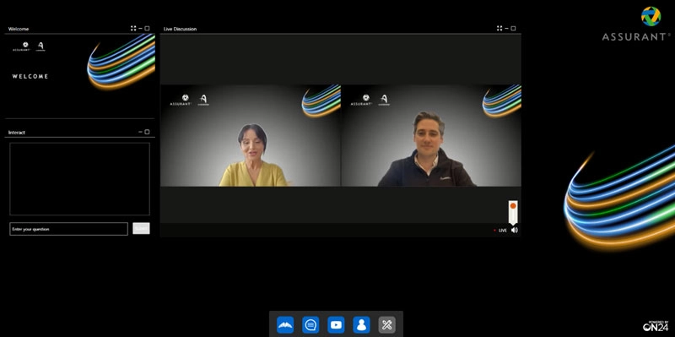
Task: Select the woman in yellow video feed
Action: click(251, 135)
